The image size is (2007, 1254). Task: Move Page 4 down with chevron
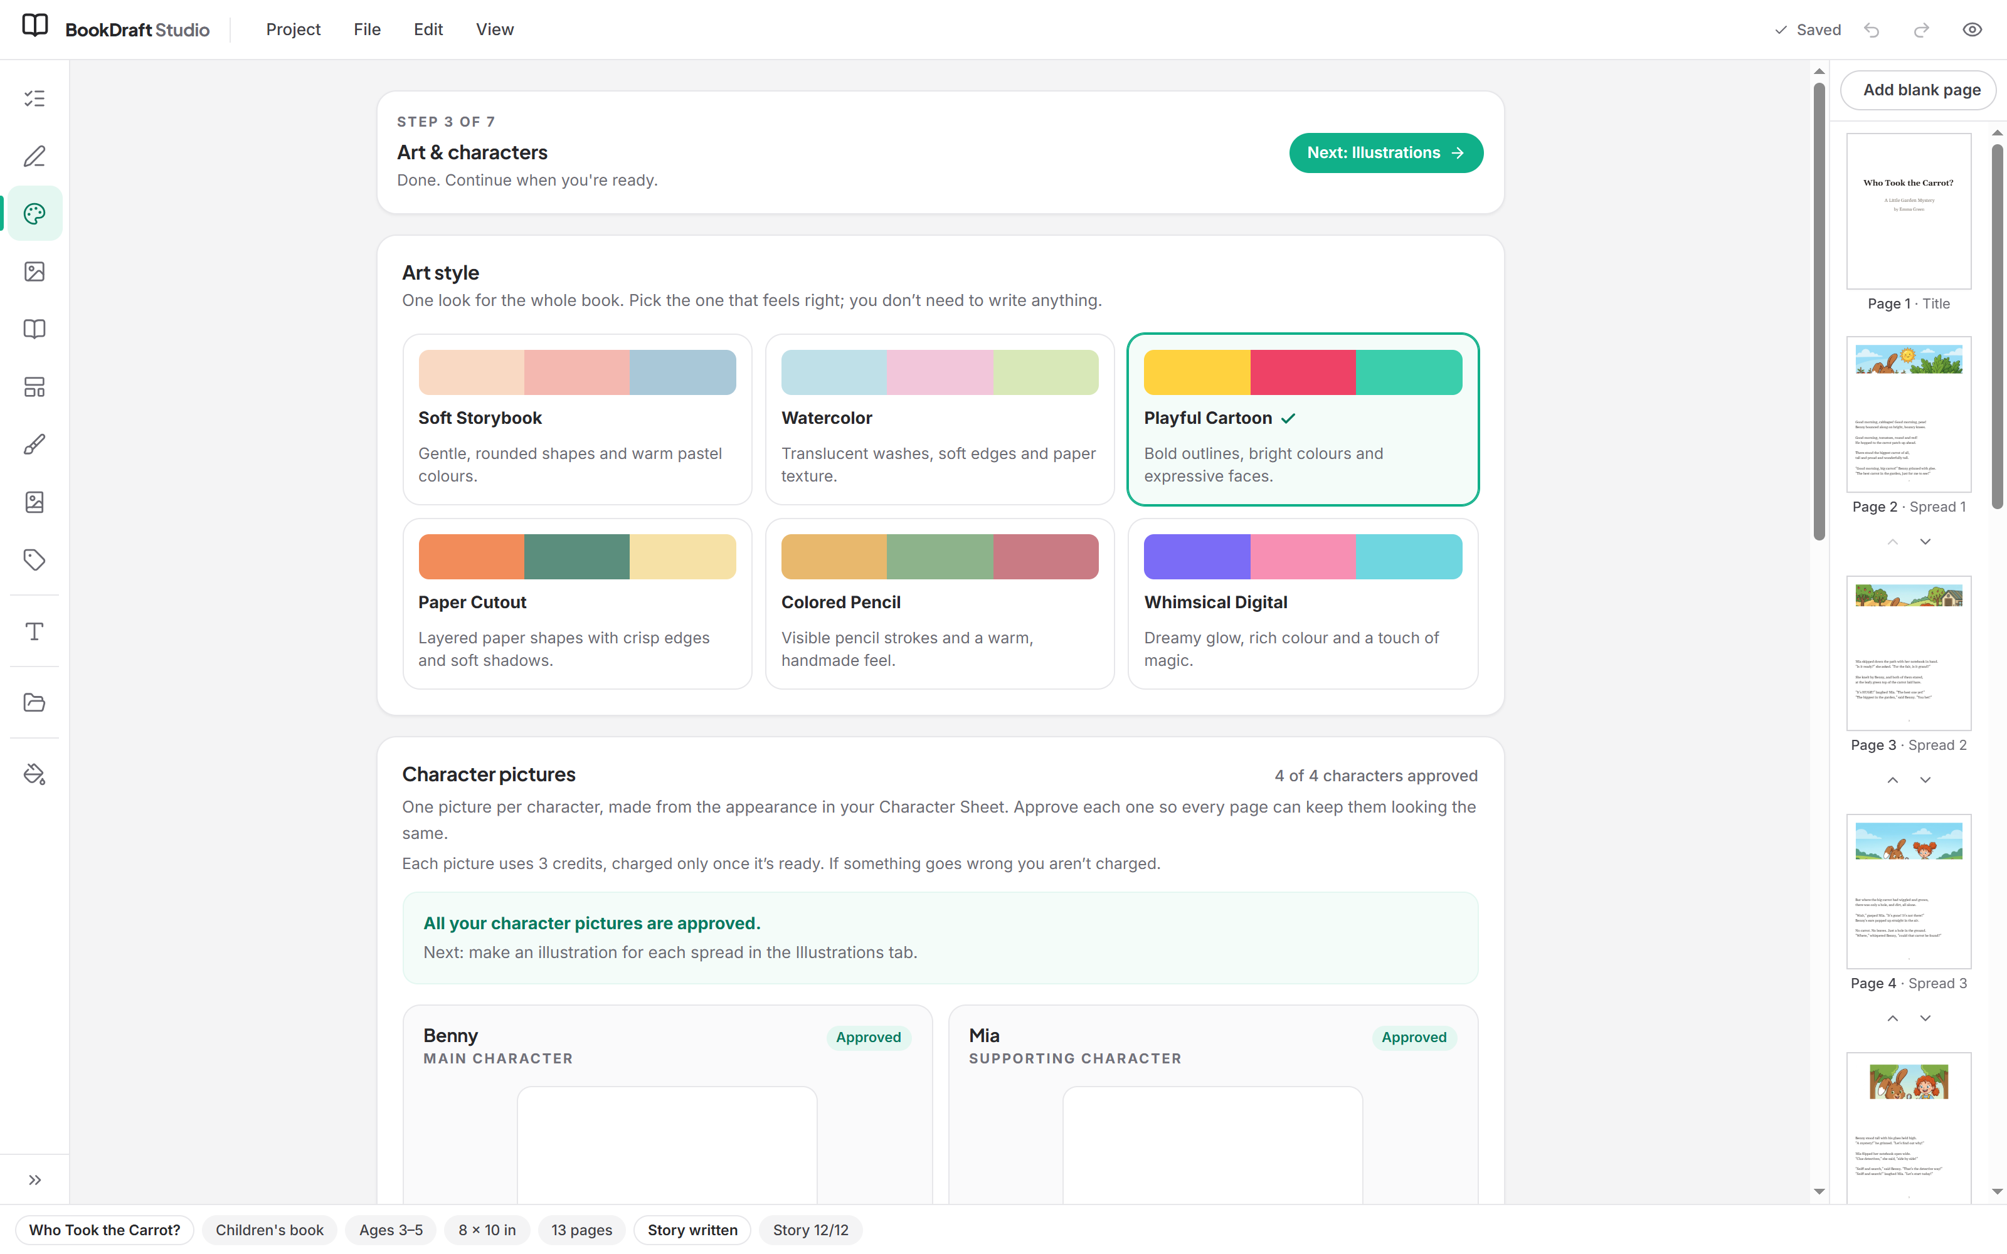(x=1925, y=1018)
